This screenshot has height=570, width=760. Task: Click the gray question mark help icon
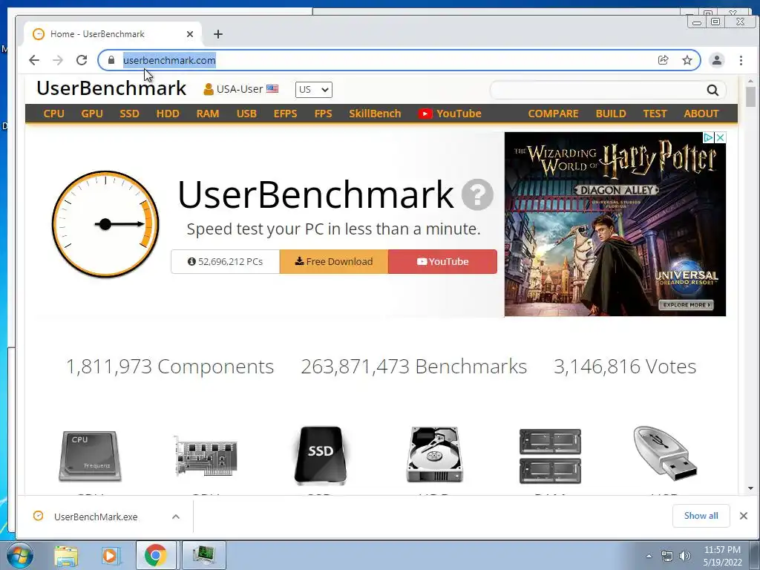(x=477, y=194)
